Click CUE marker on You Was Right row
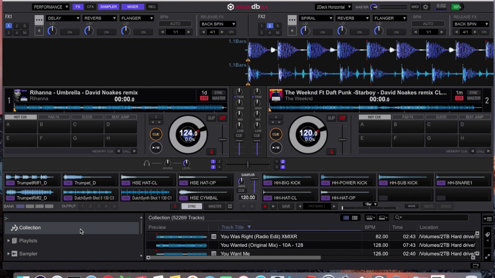Screen dimensions: 495x278 213,237
